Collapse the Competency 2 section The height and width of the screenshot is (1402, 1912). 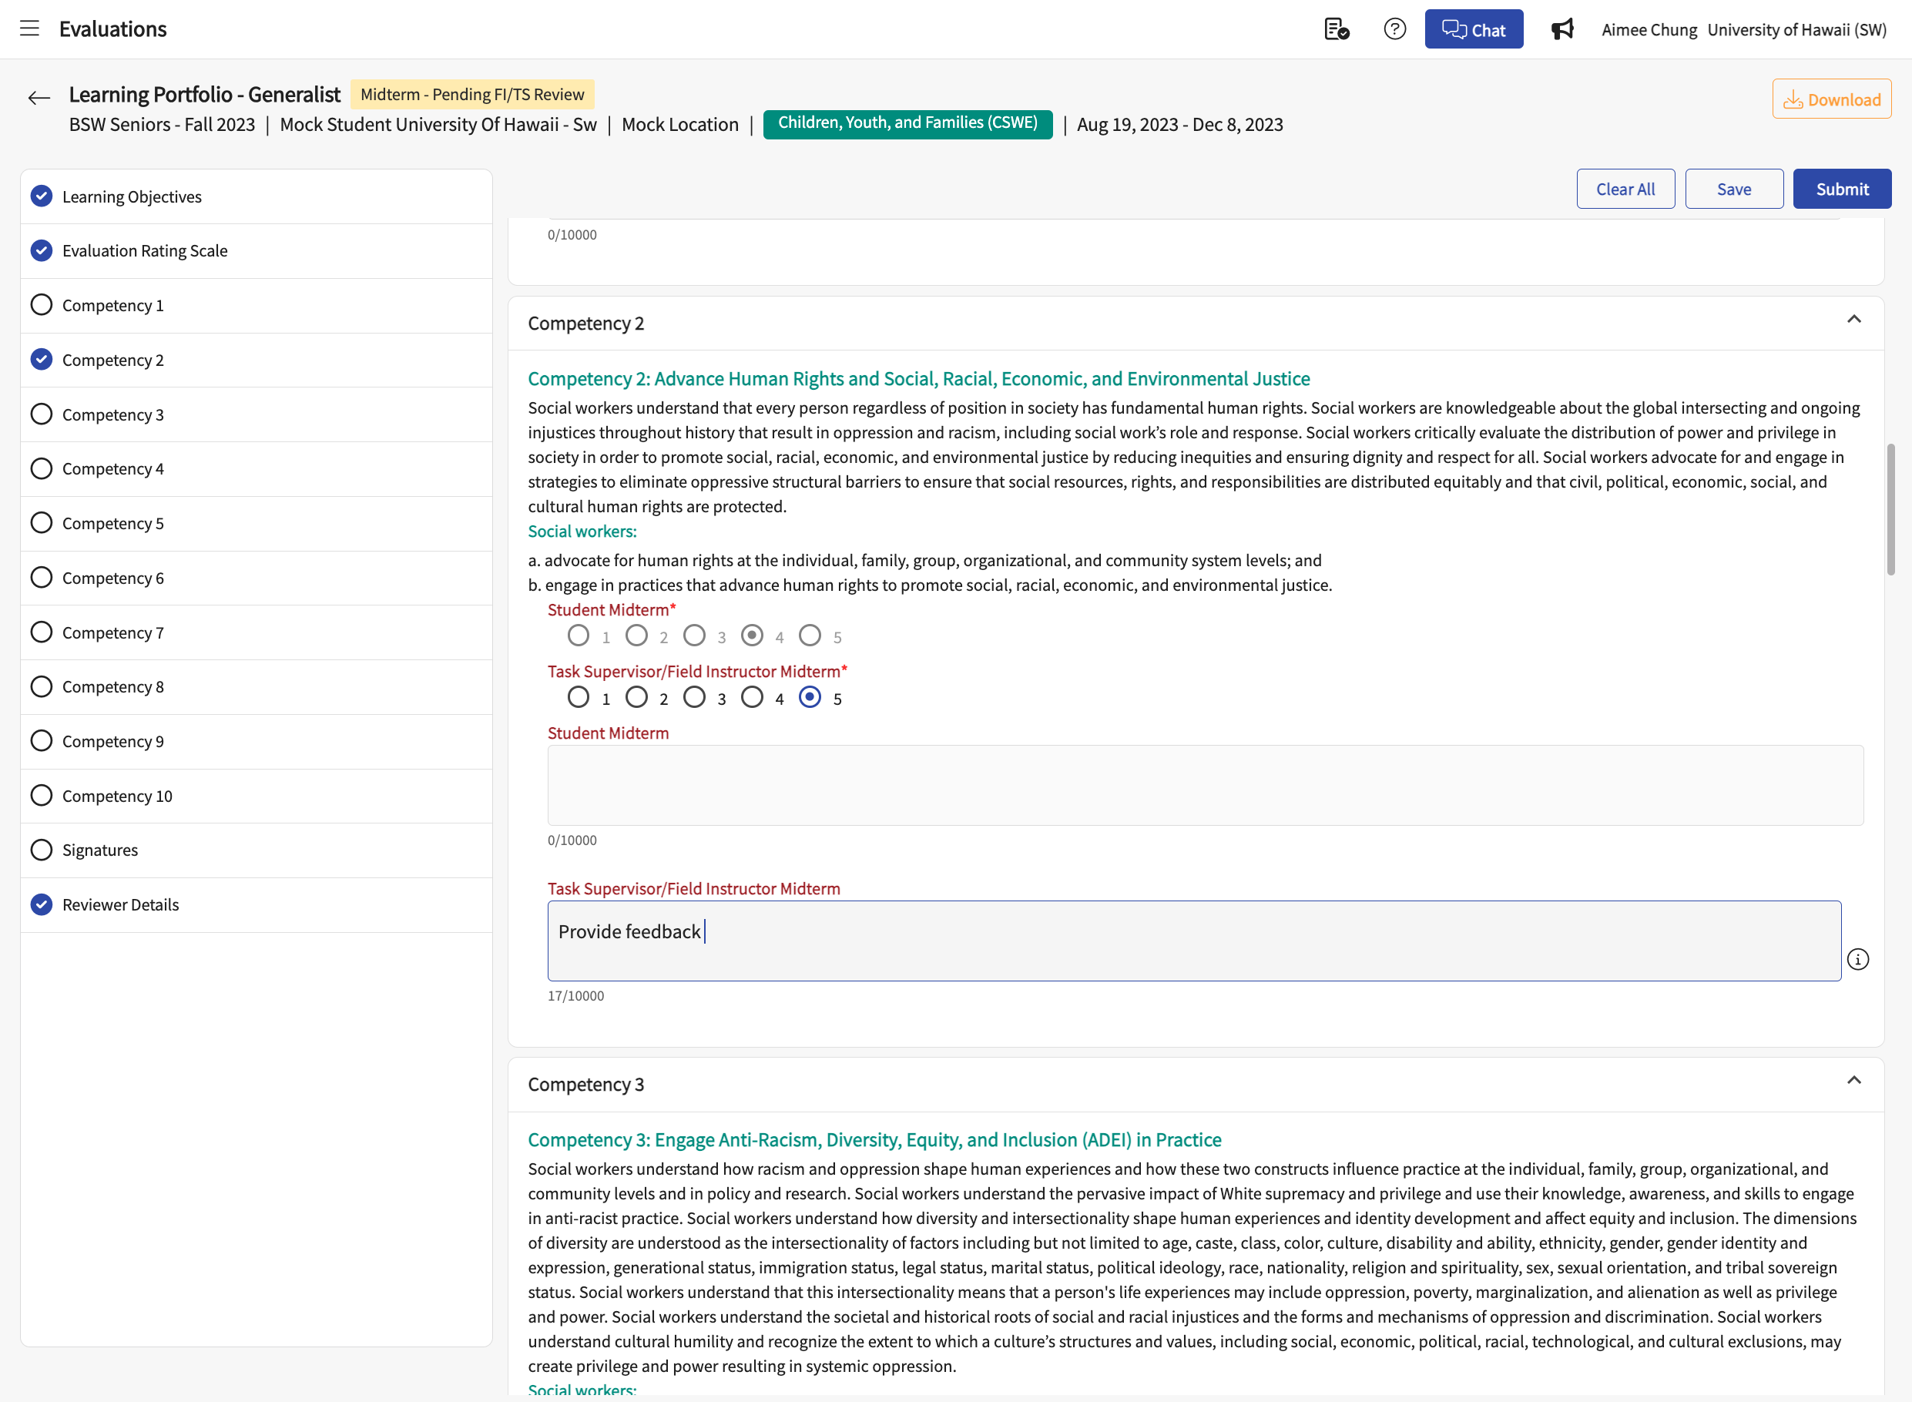[1854, 319]
